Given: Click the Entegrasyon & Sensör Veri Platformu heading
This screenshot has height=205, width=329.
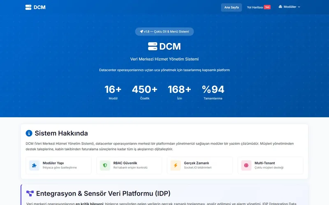Looking at the screenshot, I should point(103,194).
